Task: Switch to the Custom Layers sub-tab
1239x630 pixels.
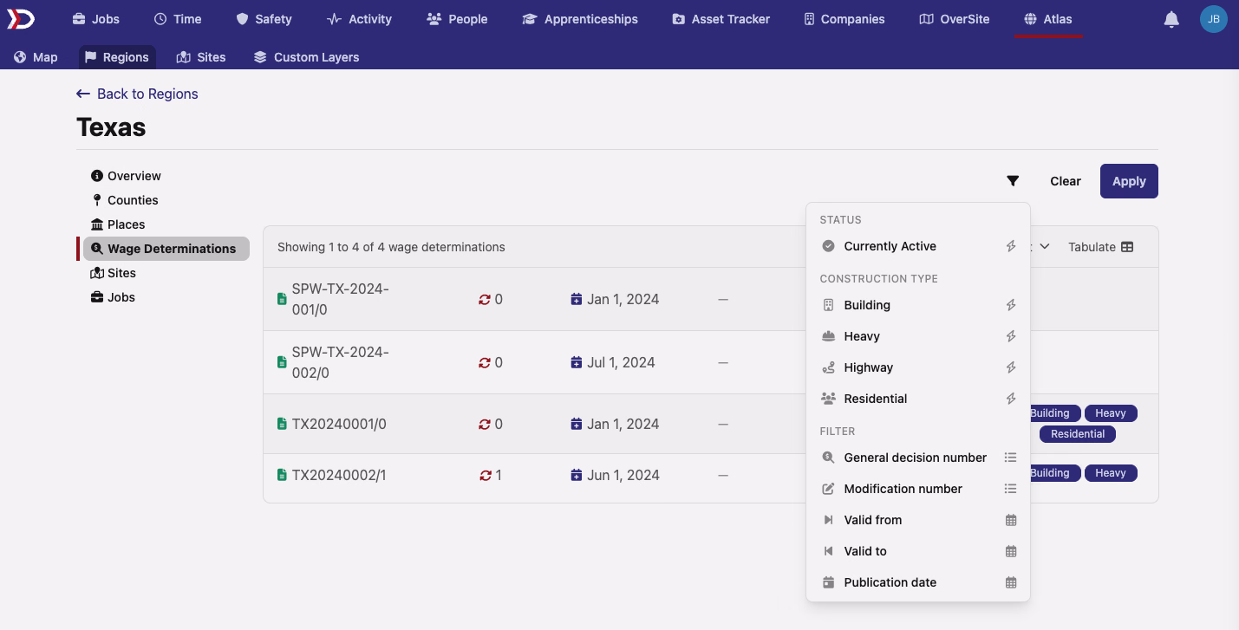Action: click(x=306, y=57)
